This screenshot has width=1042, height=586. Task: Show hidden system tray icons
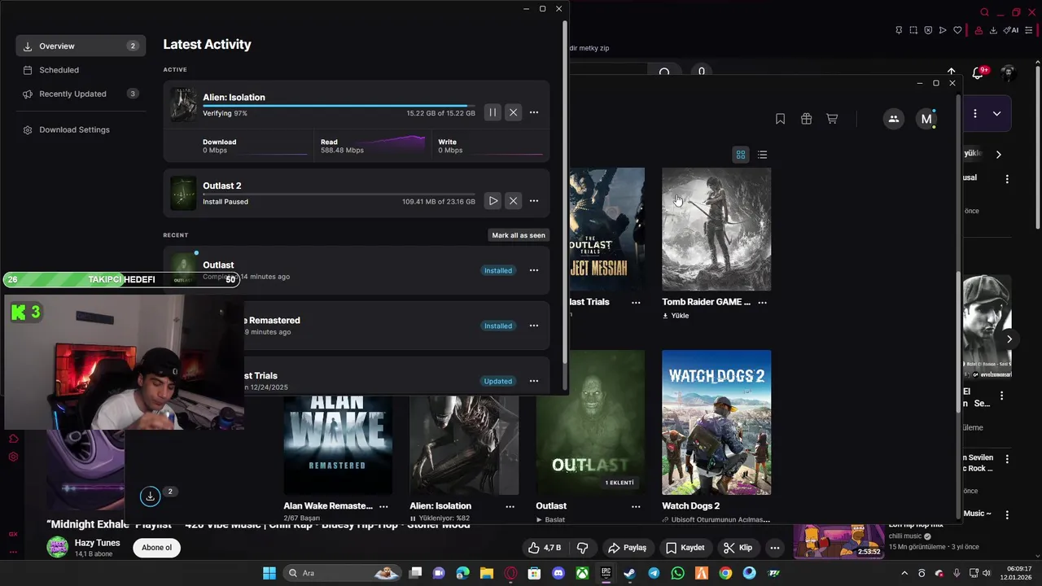[x=904, y=573]
